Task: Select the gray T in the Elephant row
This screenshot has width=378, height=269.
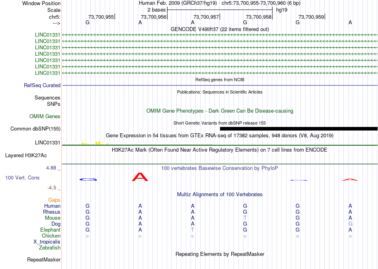Action: pos(192,230)
